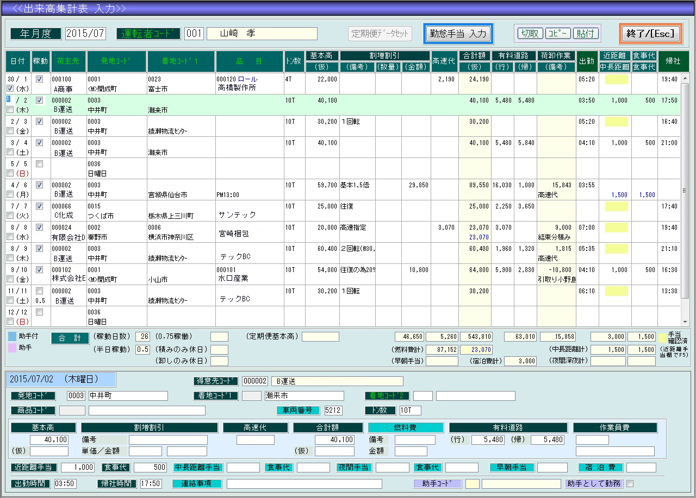Toggle the 助手として勤務 checkbox
This screenshot has width=696, height=498.
630,483
